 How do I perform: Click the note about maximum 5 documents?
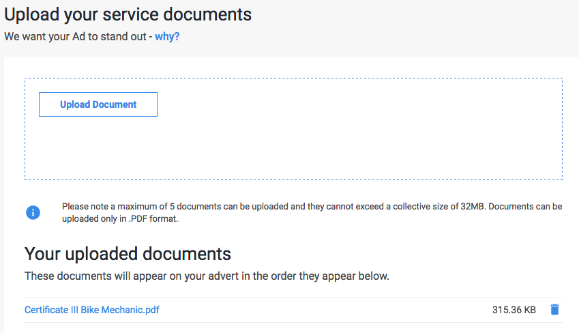click(x=312, y=212)
